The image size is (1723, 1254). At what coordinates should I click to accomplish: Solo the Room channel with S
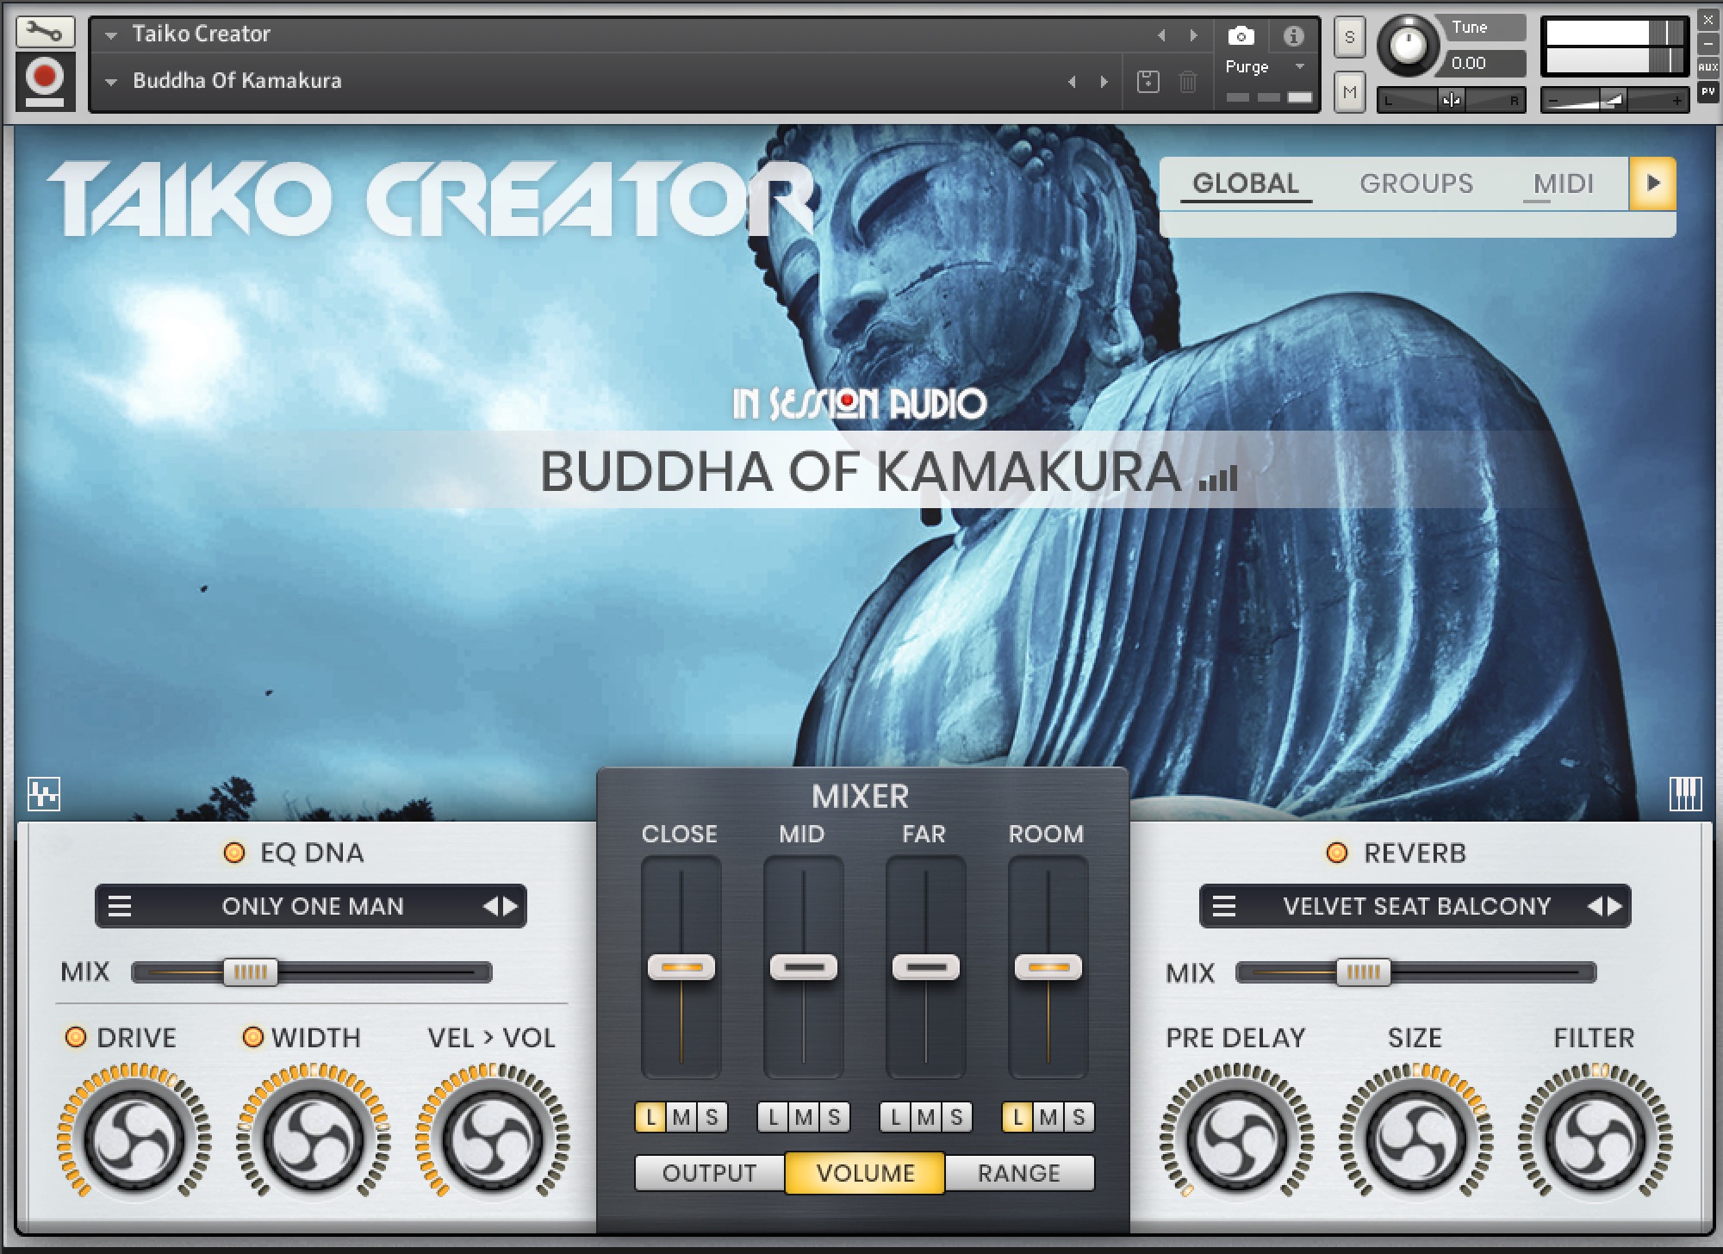click(x=1079, y=1117)
